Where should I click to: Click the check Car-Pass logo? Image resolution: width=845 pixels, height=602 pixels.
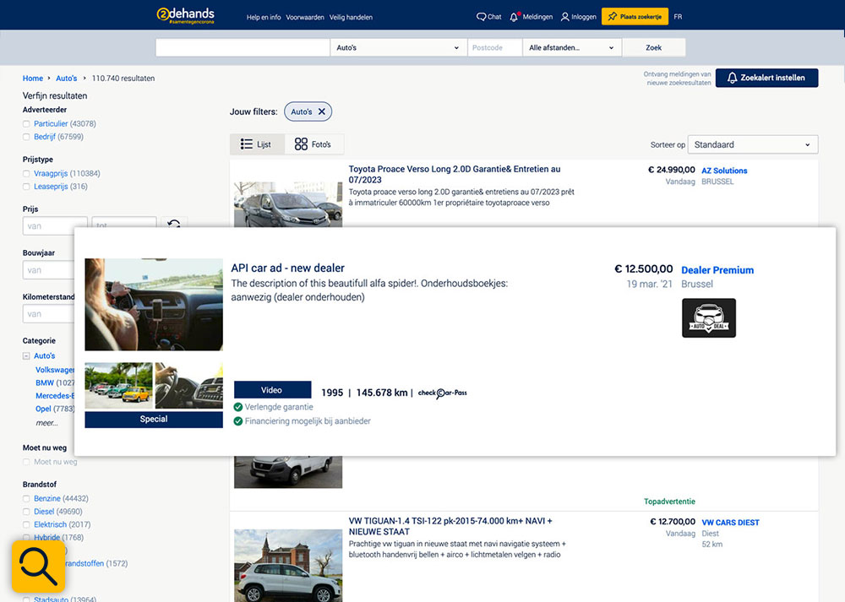(x=443, y=393)
